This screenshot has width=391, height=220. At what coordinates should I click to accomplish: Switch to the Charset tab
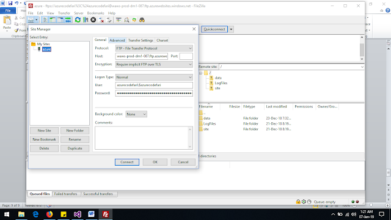tap(162, 40)
